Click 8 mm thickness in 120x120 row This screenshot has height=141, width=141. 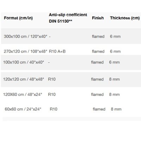point(114,79)
